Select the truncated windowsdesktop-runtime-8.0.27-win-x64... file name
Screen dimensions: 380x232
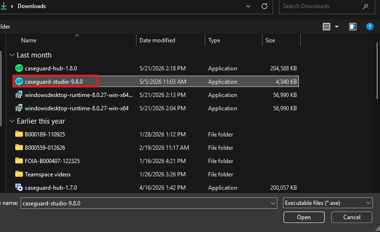pyautogui.click(x=79, y=95)
